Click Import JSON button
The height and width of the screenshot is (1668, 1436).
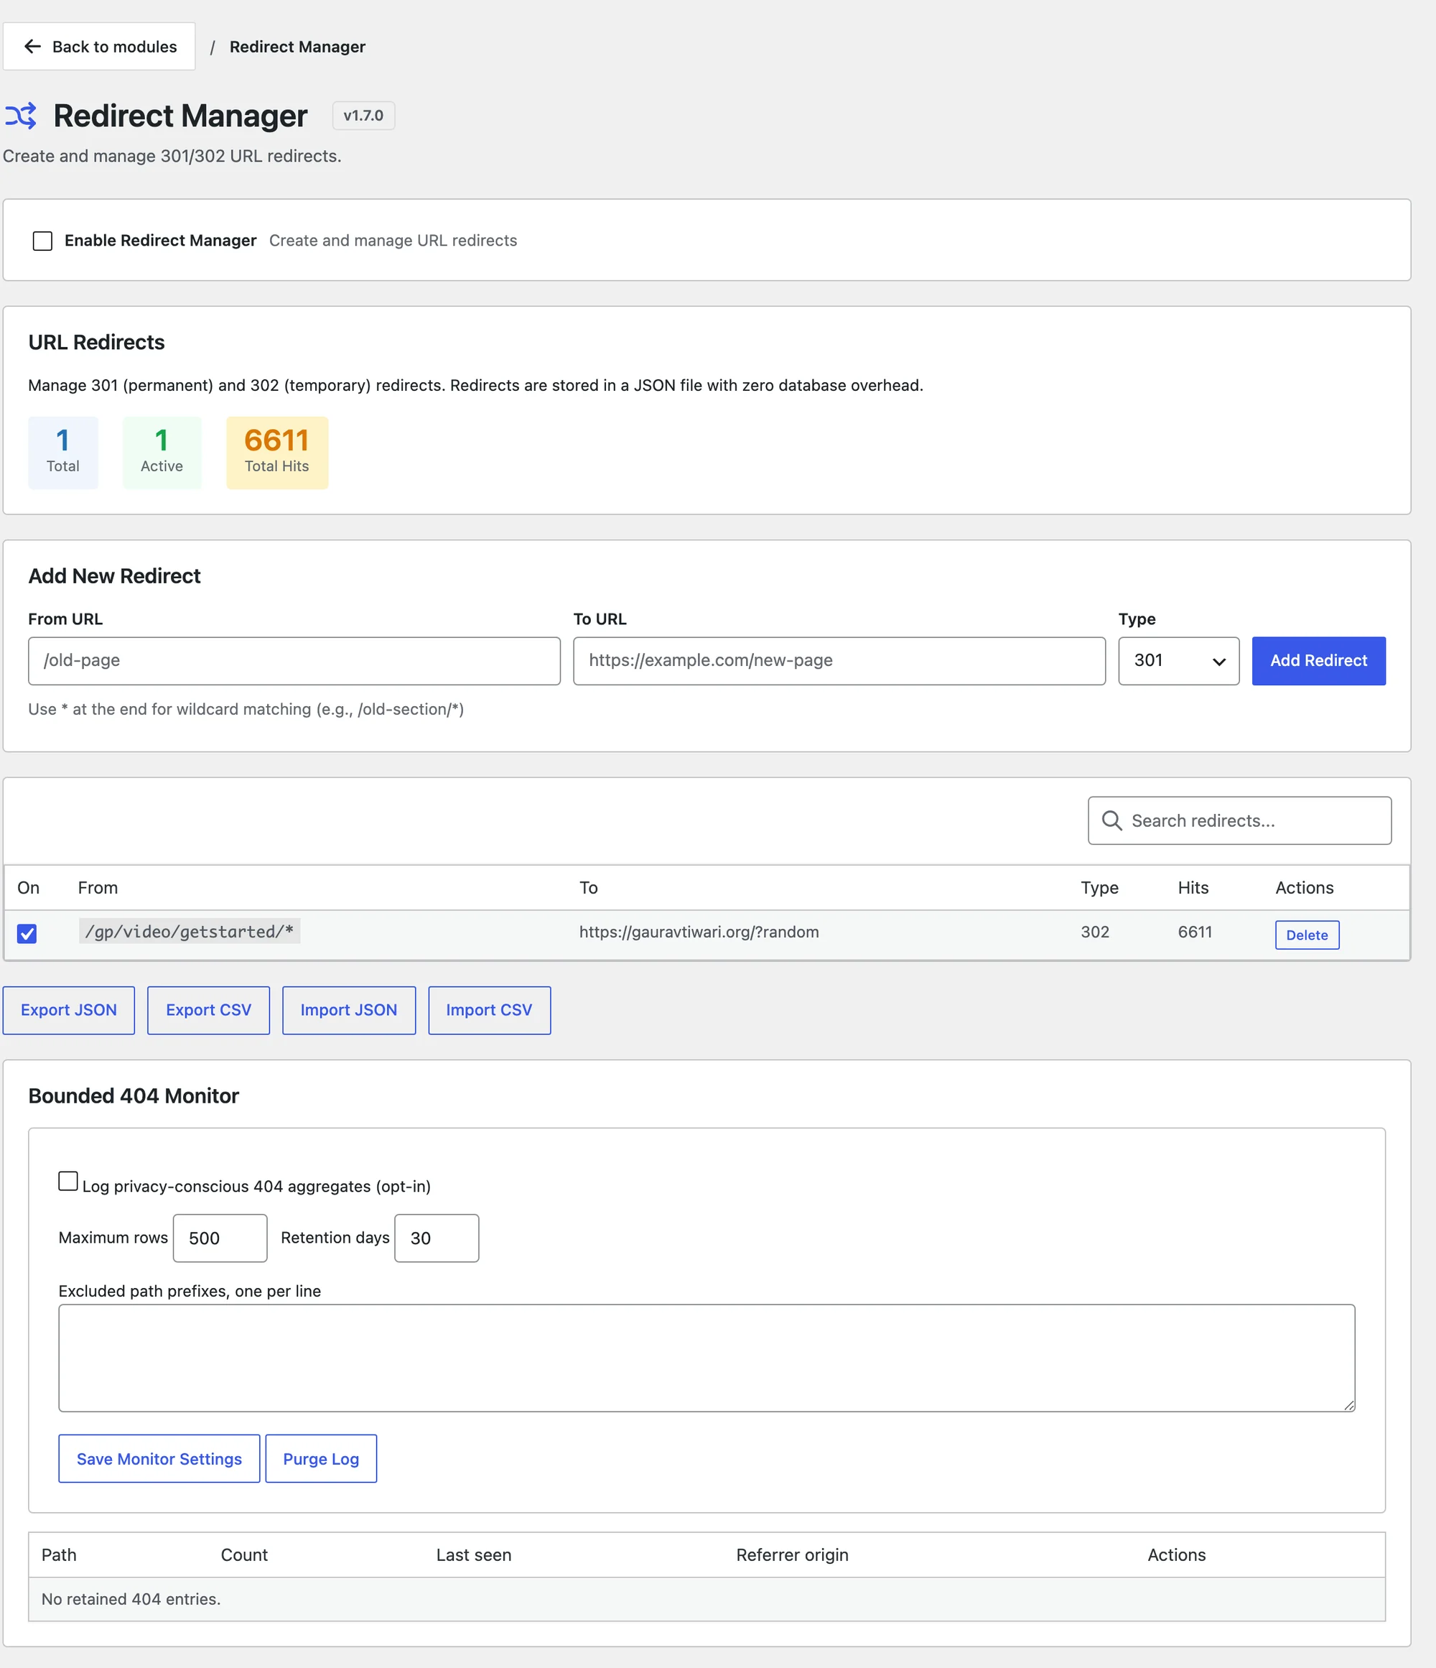[349, 1010]
